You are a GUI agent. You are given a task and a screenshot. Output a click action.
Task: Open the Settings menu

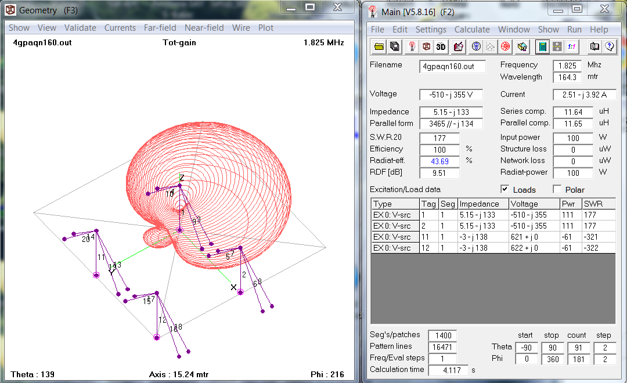[431, 30]
